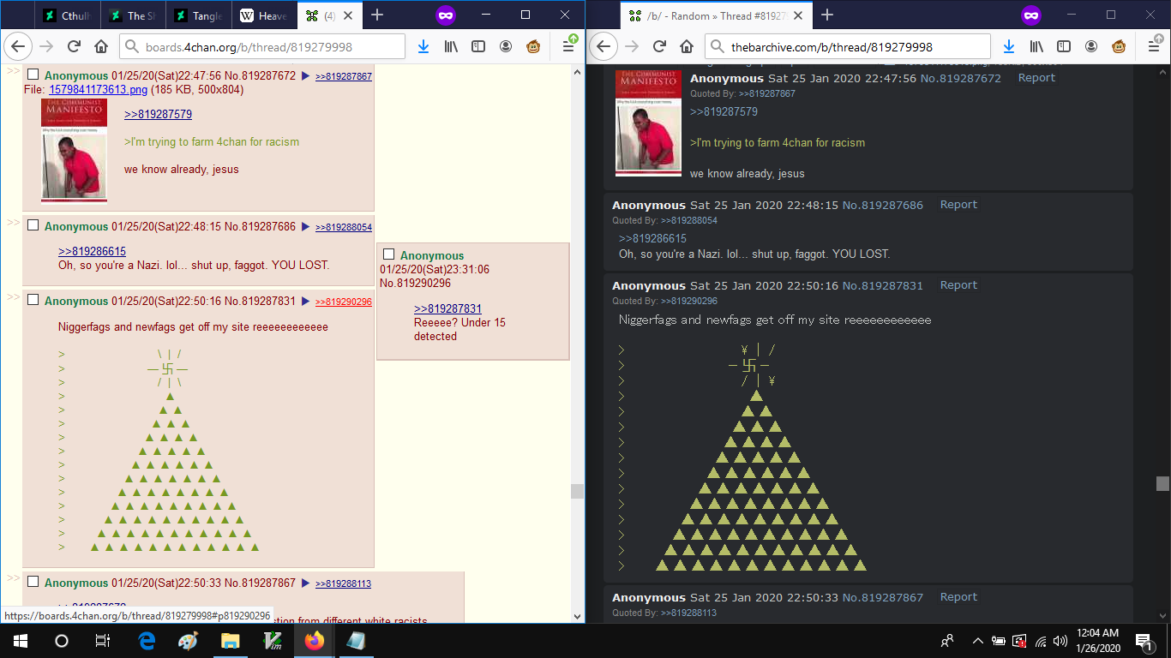Go back in thebarchive.com window
1171x658 pixels.
coord(604,47)
